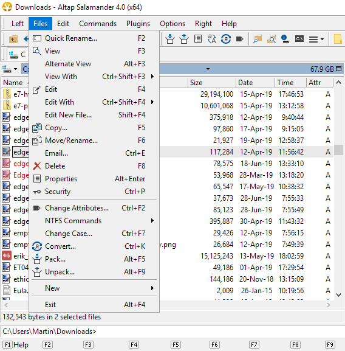Click the Find Files toolbar icon
The height and width of the screenshot is (351, 345).
pos(258,39)
